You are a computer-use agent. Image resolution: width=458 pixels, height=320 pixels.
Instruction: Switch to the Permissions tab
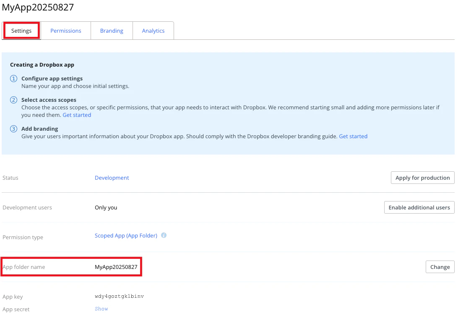point(66,31)
